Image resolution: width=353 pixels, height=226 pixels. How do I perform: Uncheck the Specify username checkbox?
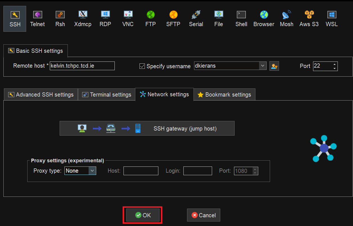click(142, 66)
